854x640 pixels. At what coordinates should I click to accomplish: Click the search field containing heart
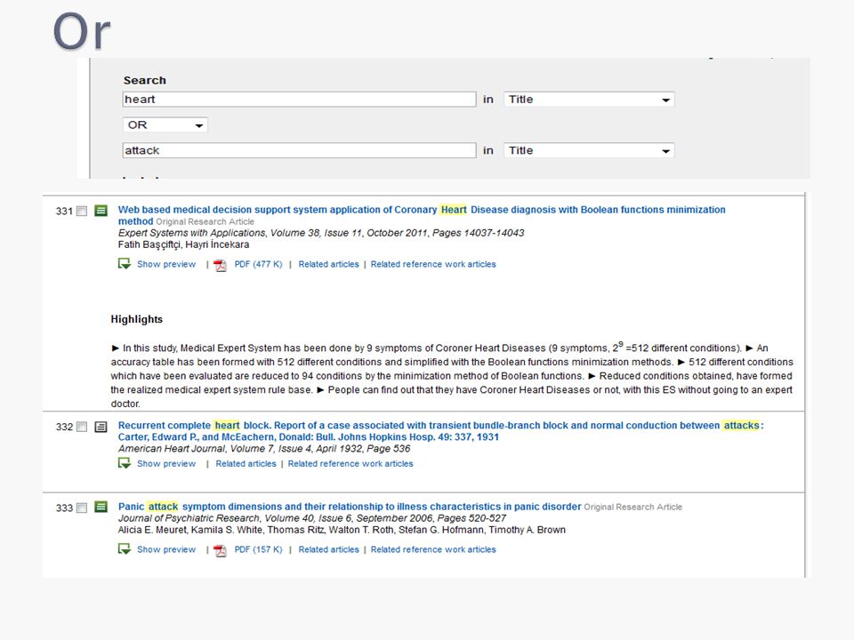(x=299, y=100)
